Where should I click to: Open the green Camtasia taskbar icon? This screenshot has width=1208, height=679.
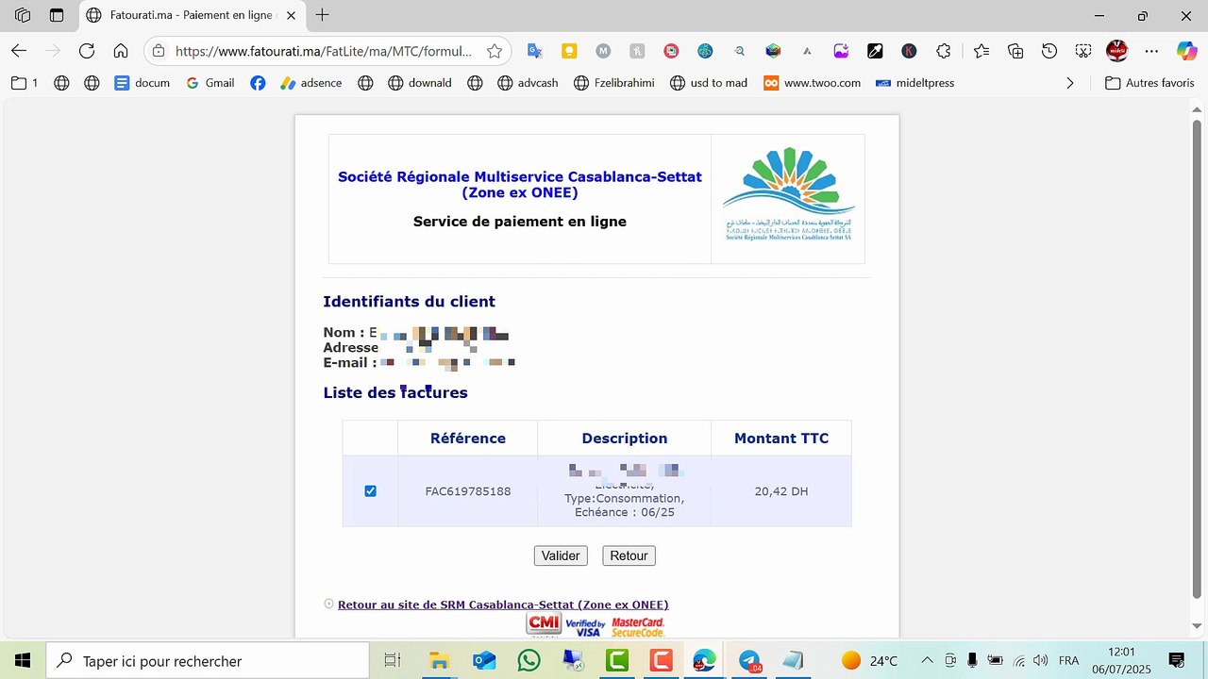[x=617, y=660]
